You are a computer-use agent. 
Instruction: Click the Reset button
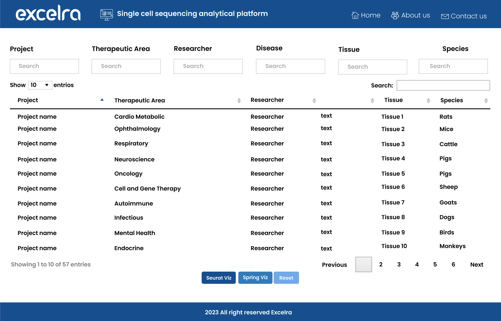coord(286,277)
